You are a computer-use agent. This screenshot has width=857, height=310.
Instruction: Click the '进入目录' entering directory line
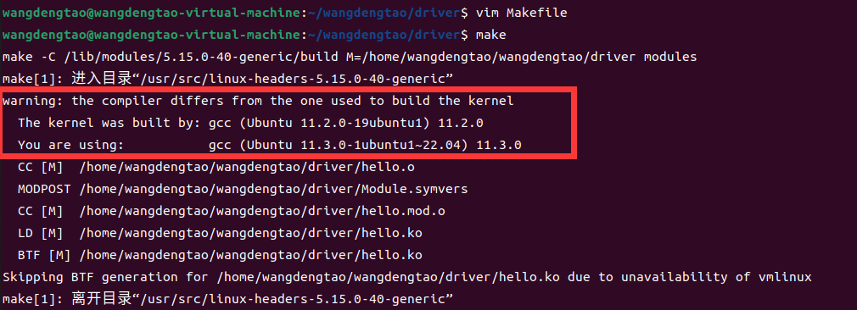click(228, 79)
